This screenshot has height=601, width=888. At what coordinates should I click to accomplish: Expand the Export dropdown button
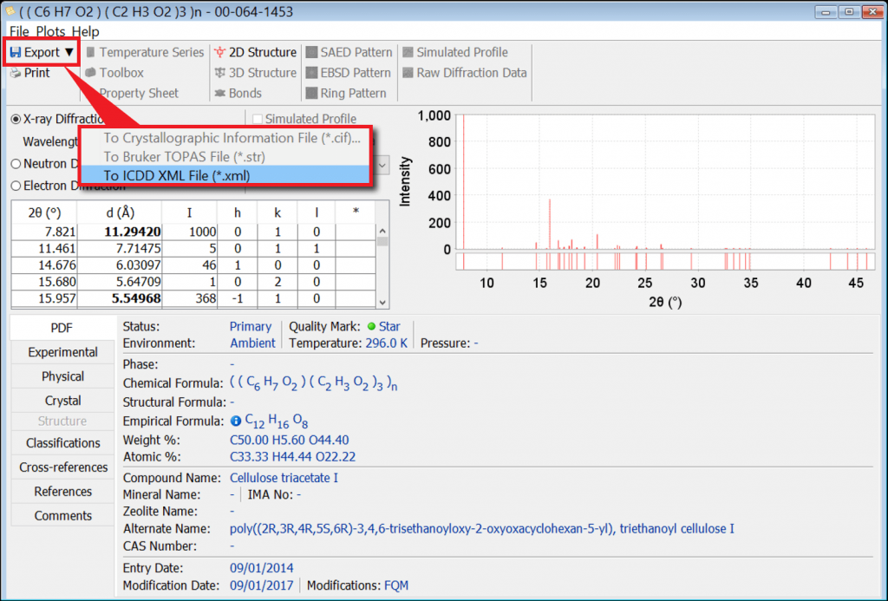point(42,52)
